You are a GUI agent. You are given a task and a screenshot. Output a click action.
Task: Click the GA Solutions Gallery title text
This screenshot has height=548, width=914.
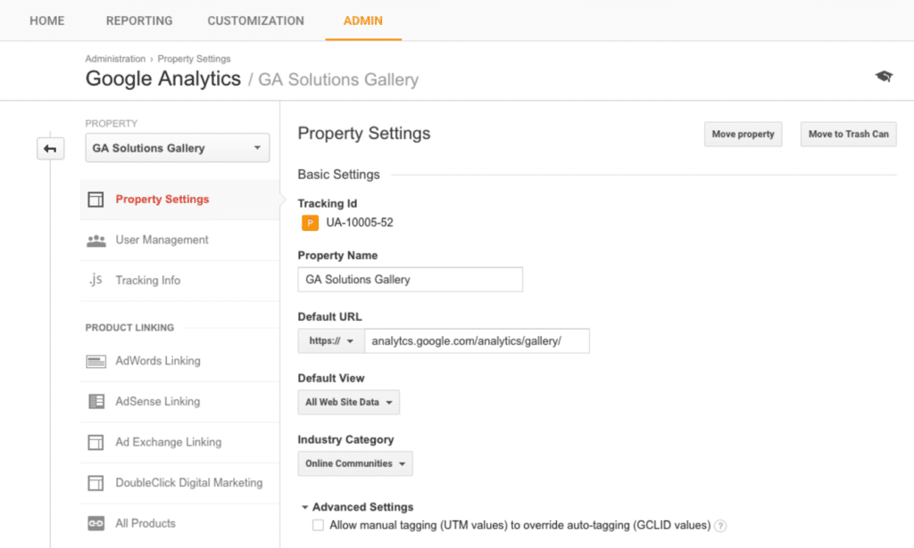click(x=338, y=79)
